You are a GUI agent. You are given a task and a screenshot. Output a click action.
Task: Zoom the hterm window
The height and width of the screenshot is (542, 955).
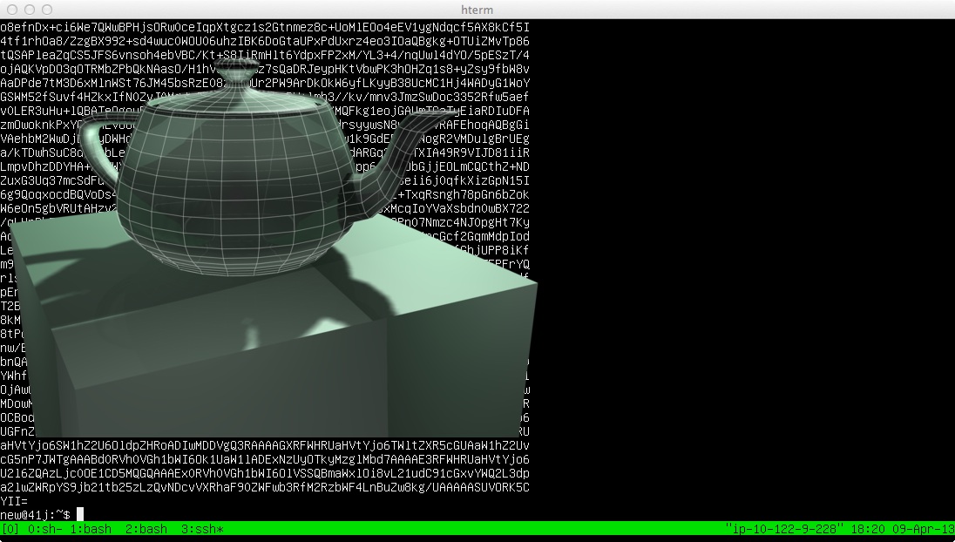pyautogui.click(x=47, y=10)
